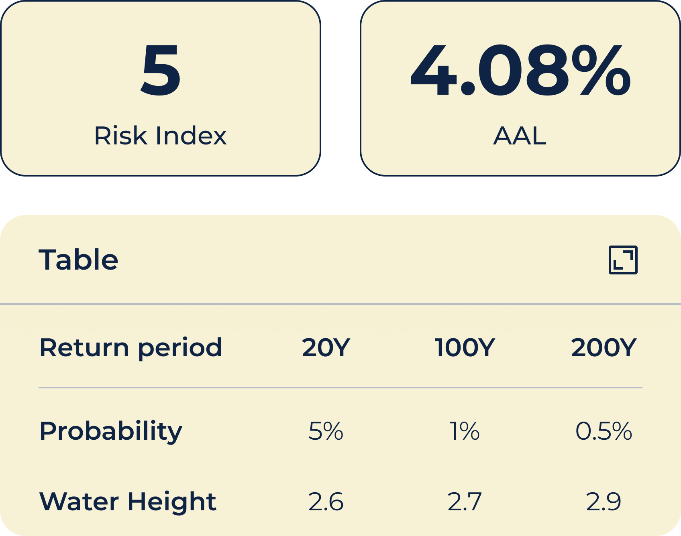Screen dimensions: 681x536
Task: Click the 4.08% AAL value
Action: tap(520, 70)
